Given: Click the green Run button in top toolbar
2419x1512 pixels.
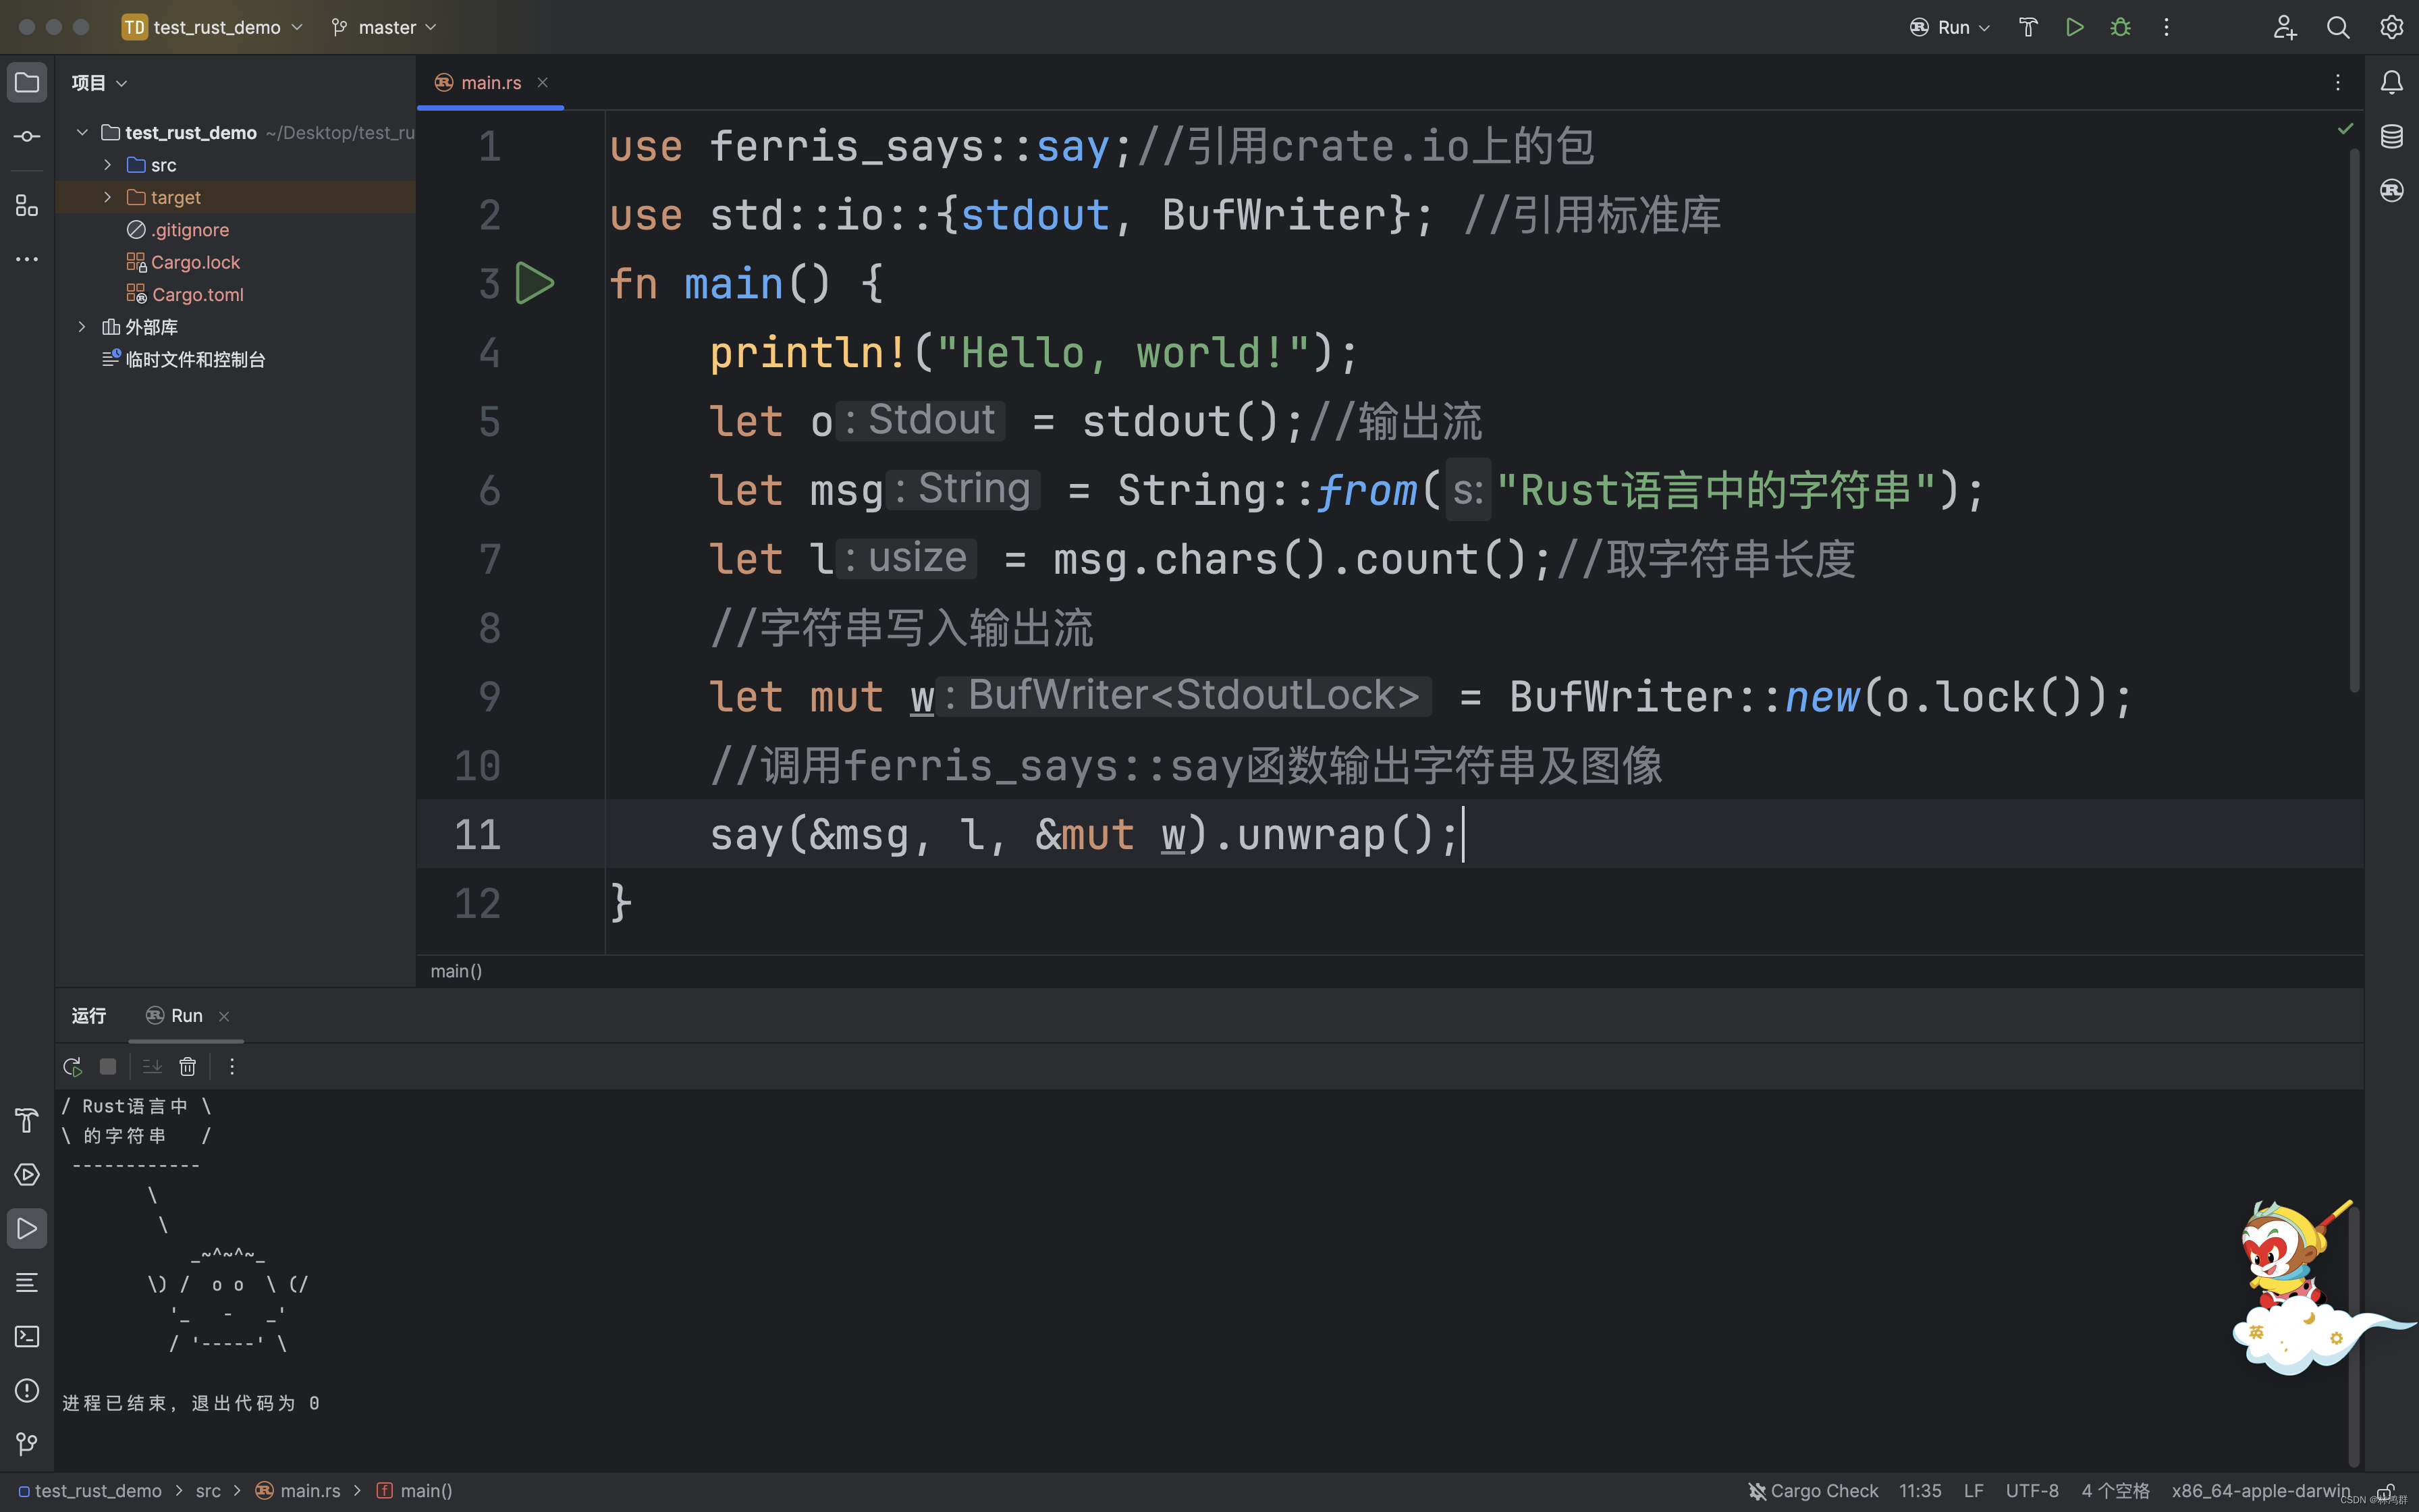Looking at the screenshot, I should pyautogui.click(x=2074, y=27).
